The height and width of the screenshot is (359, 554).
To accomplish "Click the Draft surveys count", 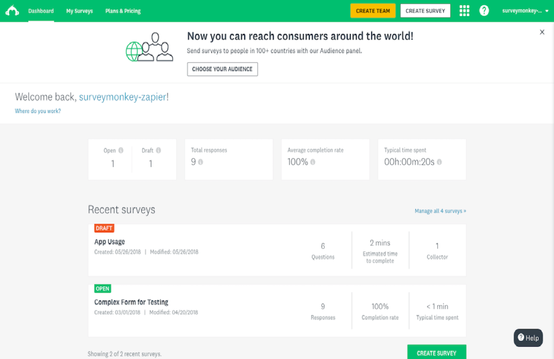I will coord(150,164).
